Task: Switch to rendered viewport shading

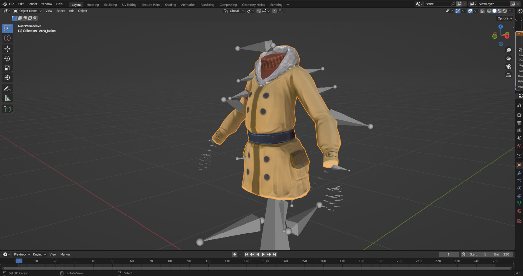Action: tap(505, 11)
